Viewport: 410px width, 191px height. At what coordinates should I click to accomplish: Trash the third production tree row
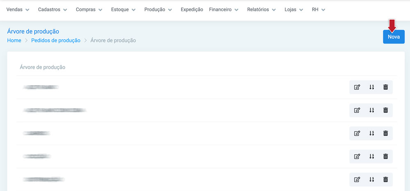tap(385, 133)
